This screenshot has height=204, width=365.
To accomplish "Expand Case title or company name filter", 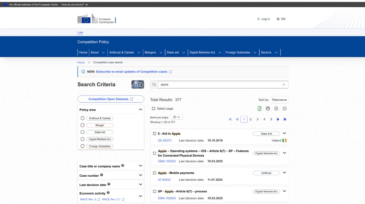I will (141, 166).
